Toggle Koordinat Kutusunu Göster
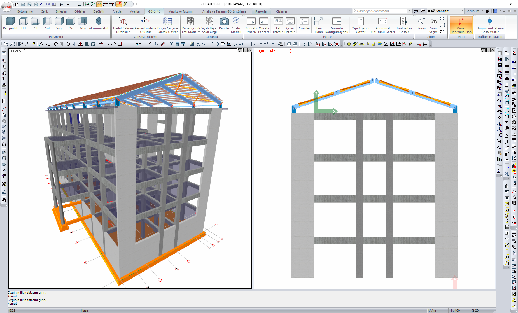 383,21
